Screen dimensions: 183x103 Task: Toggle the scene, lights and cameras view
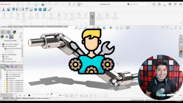(x=11, y=37)
